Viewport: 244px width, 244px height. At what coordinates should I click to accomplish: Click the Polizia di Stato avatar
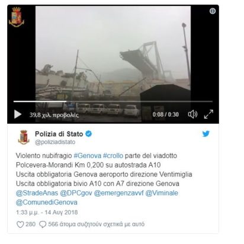(24, 137)
